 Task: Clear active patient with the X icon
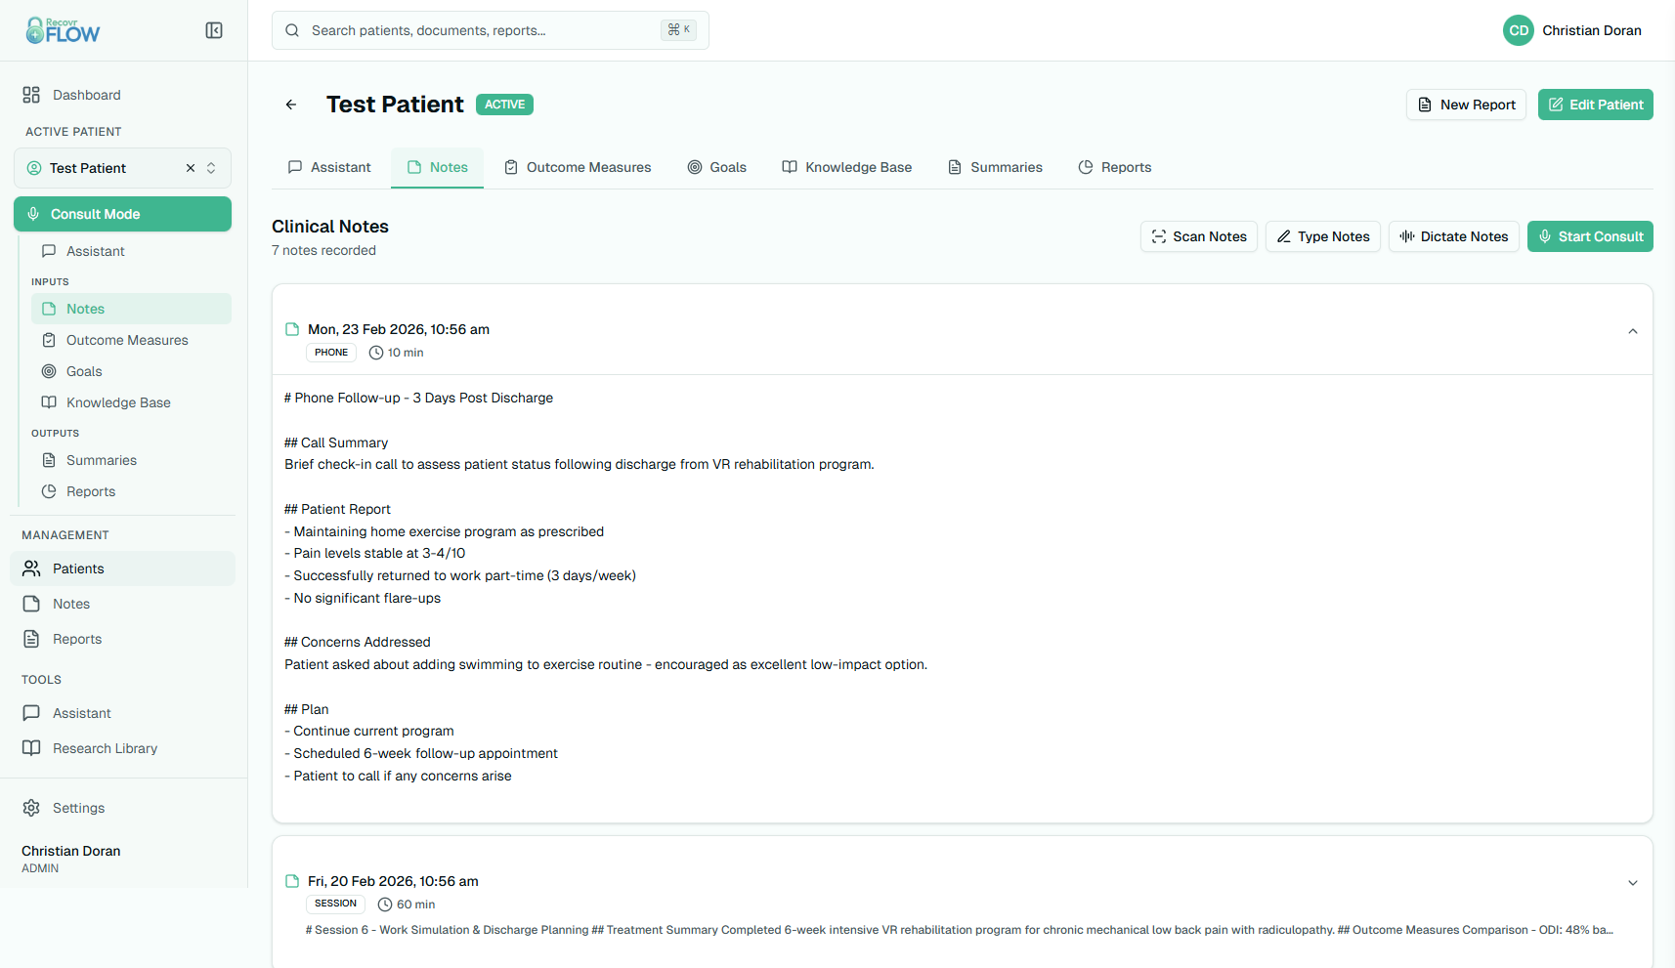point(191,168)
